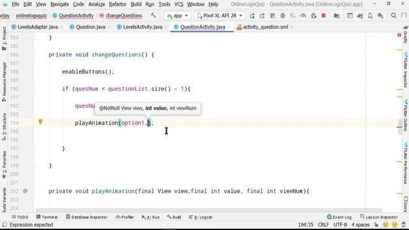Open the Analyze menu
This screenshot has height=230, width=409.
click(96, 4)
